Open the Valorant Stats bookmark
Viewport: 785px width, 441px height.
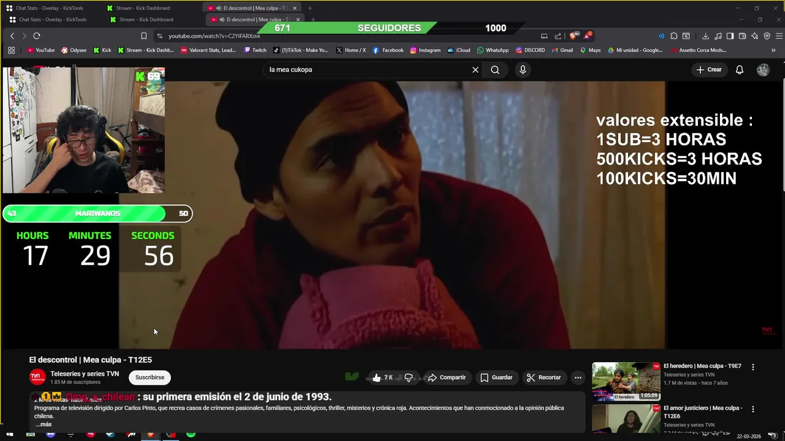[x=208, y=50]
